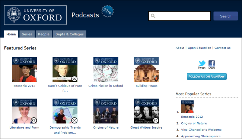The image size is (242, 139).
Task: Click the Search button
Action: point(226,16)
